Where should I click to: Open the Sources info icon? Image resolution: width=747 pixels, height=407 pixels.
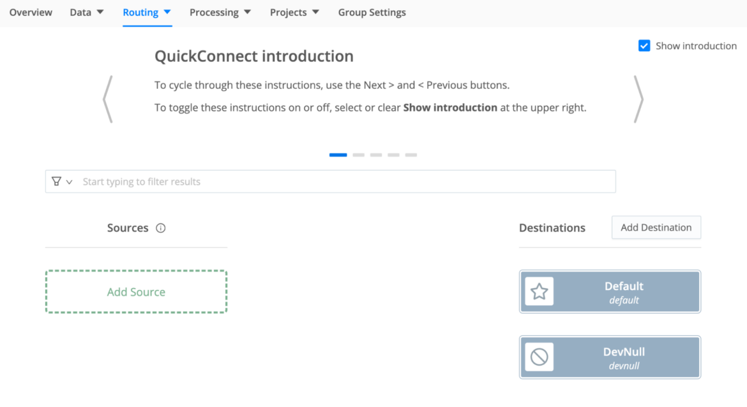click(x=160, y=228)
